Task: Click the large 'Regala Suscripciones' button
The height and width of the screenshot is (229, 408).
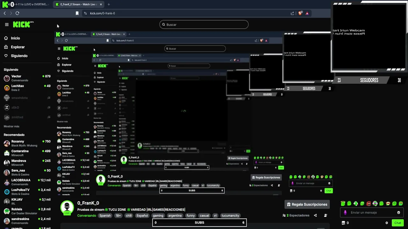Action: coord(307,205)
